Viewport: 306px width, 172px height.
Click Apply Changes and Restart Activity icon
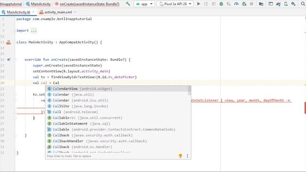[x=206, y=4]
